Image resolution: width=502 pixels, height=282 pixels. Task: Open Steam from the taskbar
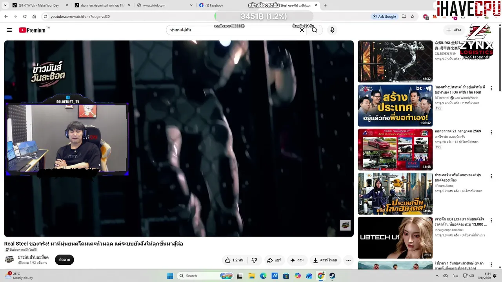coord(332,276)
